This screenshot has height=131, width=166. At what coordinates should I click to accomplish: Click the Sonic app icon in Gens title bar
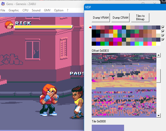[x=3, y=4]
